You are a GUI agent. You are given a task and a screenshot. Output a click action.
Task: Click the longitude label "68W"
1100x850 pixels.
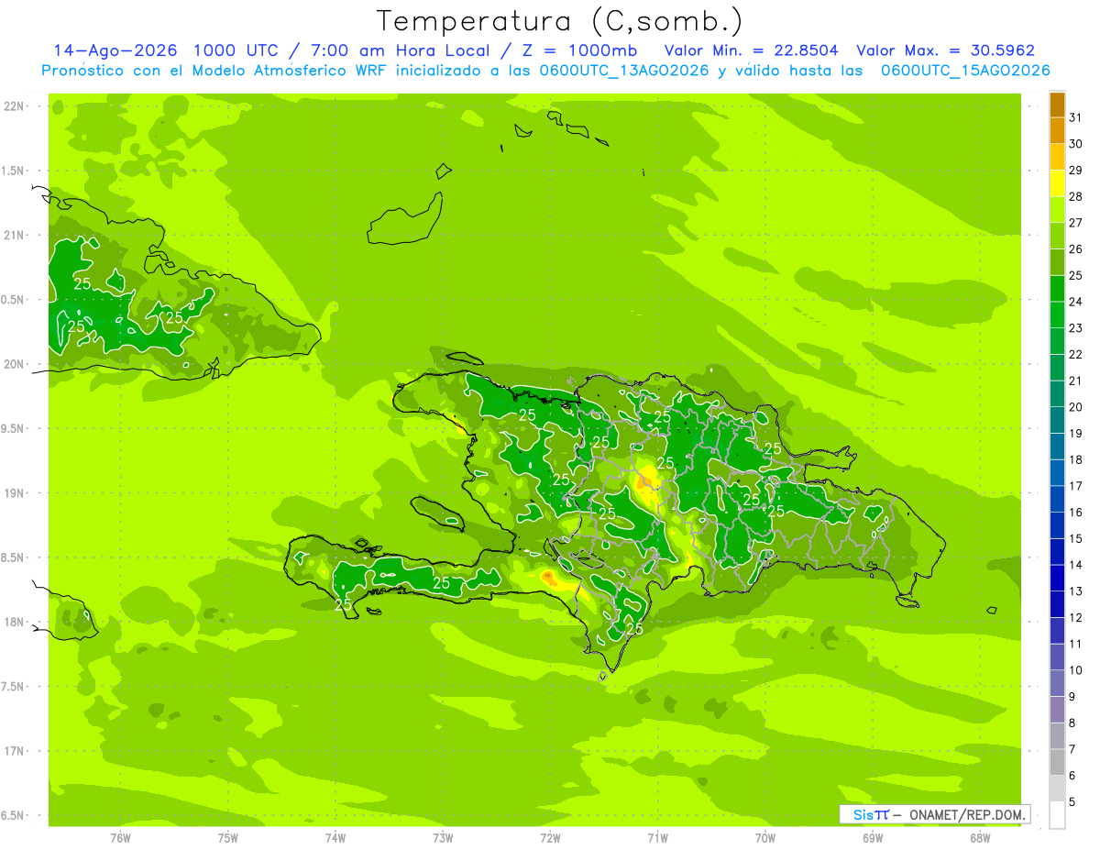[980, 837]
